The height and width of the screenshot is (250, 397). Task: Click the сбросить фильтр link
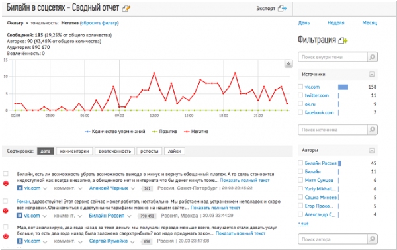coord(99,23)
